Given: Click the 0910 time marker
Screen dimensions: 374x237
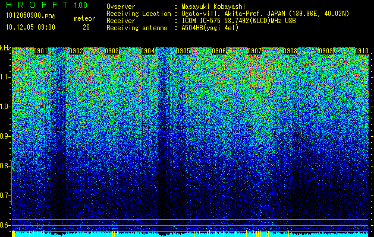Looking at the screenshot, I should tap(362, 51).
